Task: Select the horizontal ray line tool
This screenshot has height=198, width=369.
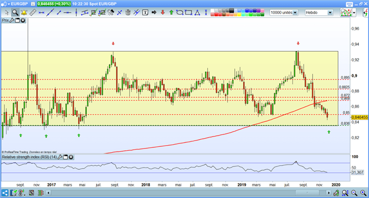Action: (67, 13)
